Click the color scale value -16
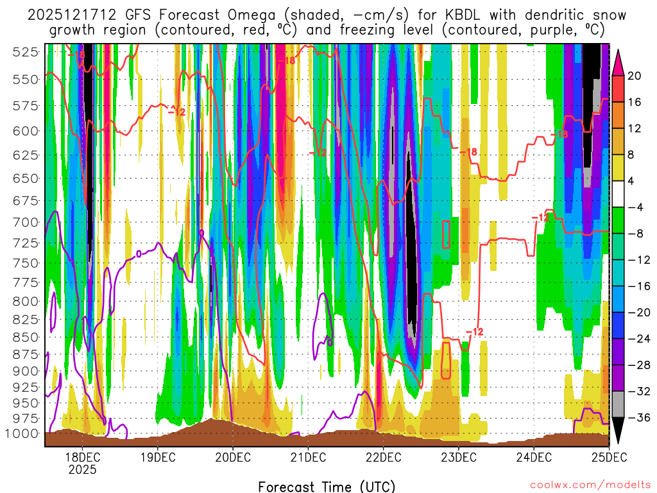Screen dimensions: 657x493 tap(639, 286)
